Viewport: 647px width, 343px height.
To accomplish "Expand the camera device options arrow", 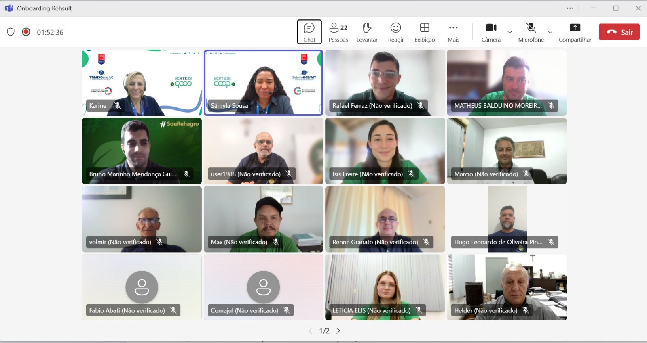I will (x=510, y=32).
